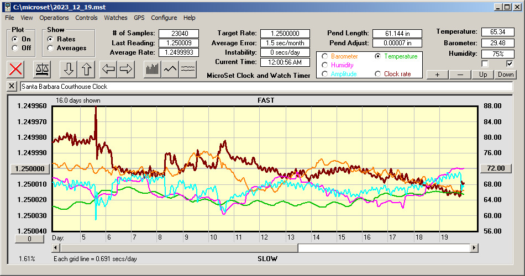Open the Configure menu
525x276 pixels.
(164, 18)
